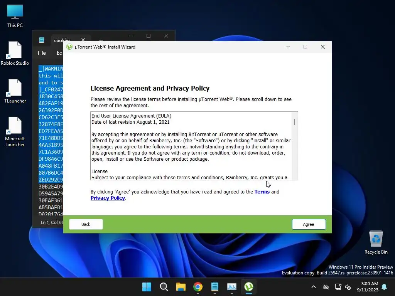The image size is (395, 296).
Task: Select TLauncher desktop shortcut
Action: (15, 91)
